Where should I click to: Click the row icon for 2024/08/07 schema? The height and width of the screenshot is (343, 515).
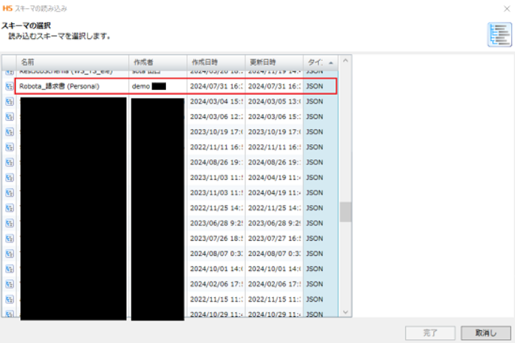pos(9,254)
